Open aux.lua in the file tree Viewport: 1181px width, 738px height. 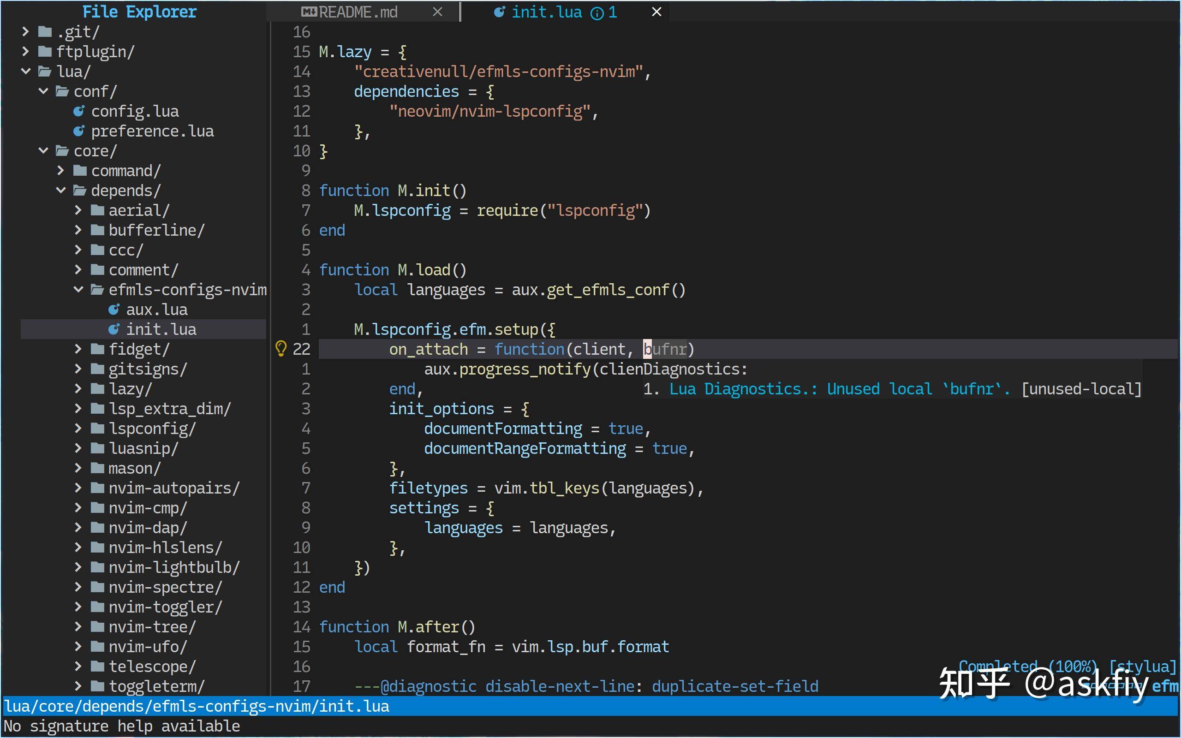(157, 309)
